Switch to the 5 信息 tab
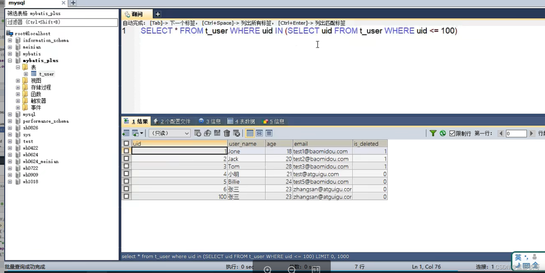The width and height of the screenshot is (545, 273). click(273, 122)
